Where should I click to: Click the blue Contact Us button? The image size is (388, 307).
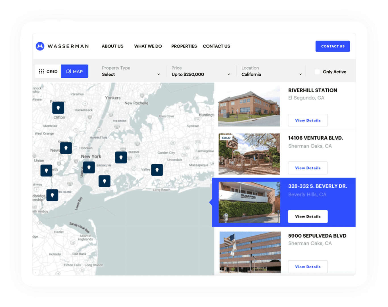click(x=333, y=46)
